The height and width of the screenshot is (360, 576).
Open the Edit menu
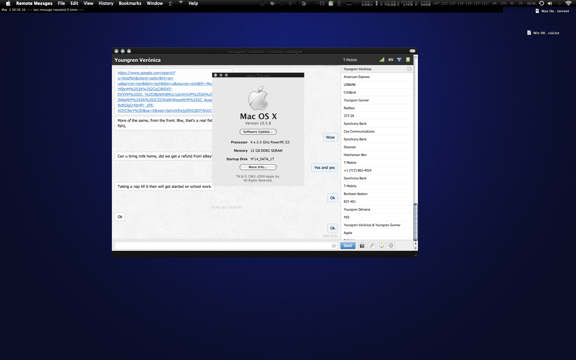[74, 3]
